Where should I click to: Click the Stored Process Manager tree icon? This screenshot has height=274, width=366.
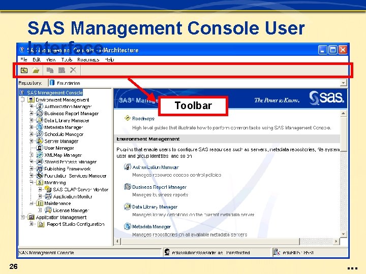point(40,162)
